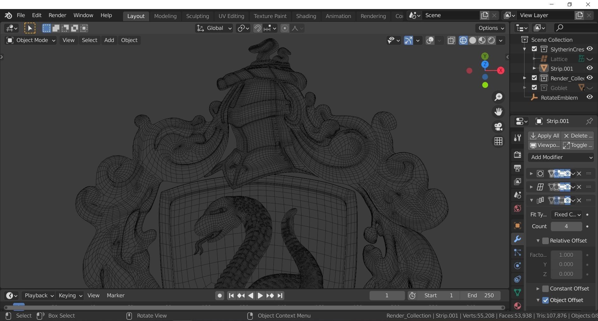Open the Fit Type Fixed Count dropdown
598x321 pixels.
pyautogui.click(x=566, y=215)
